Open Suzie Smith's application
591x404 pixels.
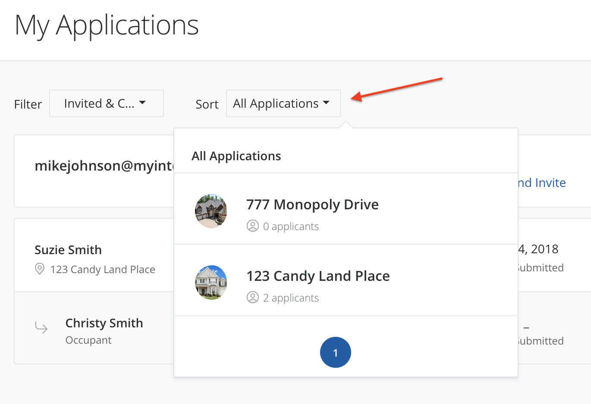tap(68, 250)
